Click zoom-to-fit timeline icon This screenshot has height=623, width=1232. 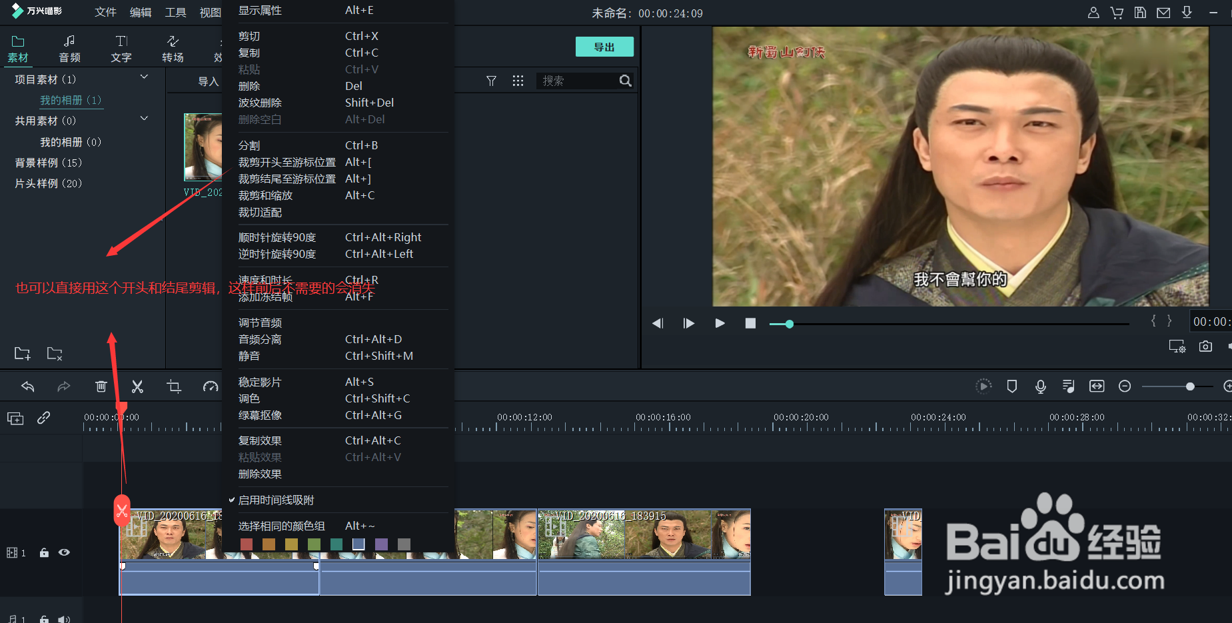click(1097, 386)
